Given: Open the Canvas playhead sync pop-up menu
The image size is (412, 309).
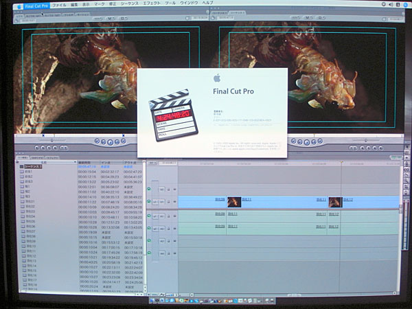Looking at the screenshot, I should 308,18.
